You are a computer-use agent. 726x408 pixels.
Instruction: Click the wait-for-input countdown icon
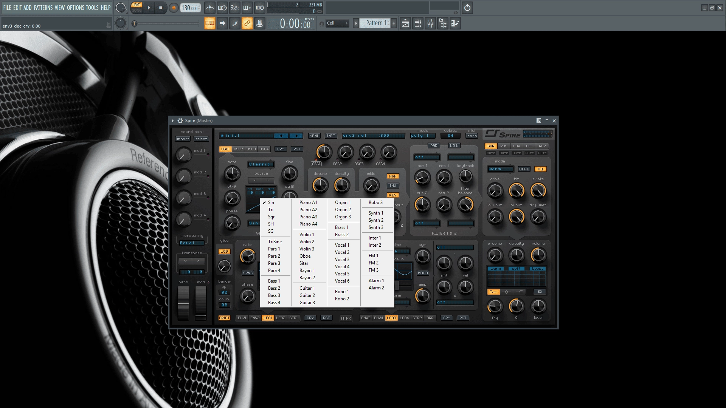pyautogui.click(x=222, y=8)
